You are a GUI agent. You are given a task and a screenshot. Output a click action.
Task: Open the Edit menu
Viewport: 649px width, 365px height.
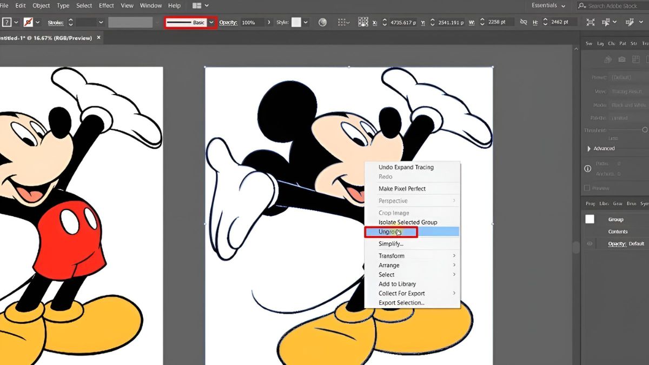21,5
